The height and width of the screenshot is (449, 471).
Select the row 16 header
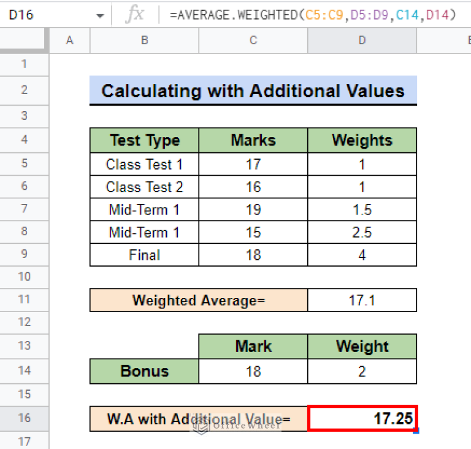[25, 418]
